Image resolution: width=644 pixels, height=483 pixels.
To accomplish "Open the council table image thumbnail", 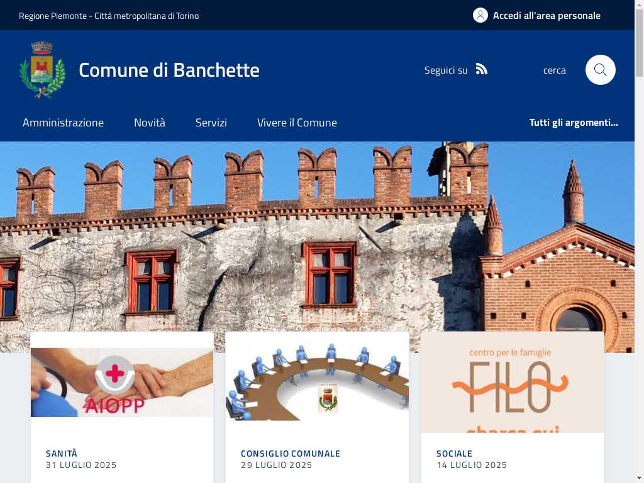I will point(317,382).
